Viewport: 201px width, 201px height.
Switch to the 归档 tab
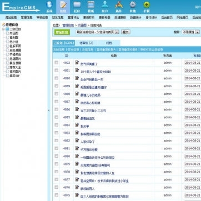(109, 43)
